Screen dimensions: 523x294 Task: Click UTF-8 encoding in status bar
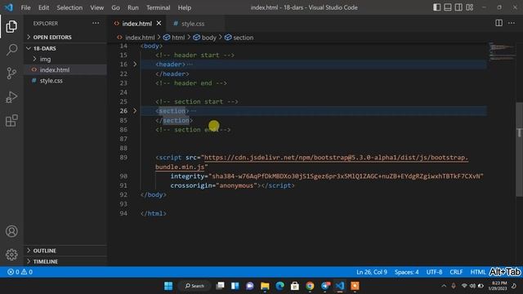click(434, 272)
